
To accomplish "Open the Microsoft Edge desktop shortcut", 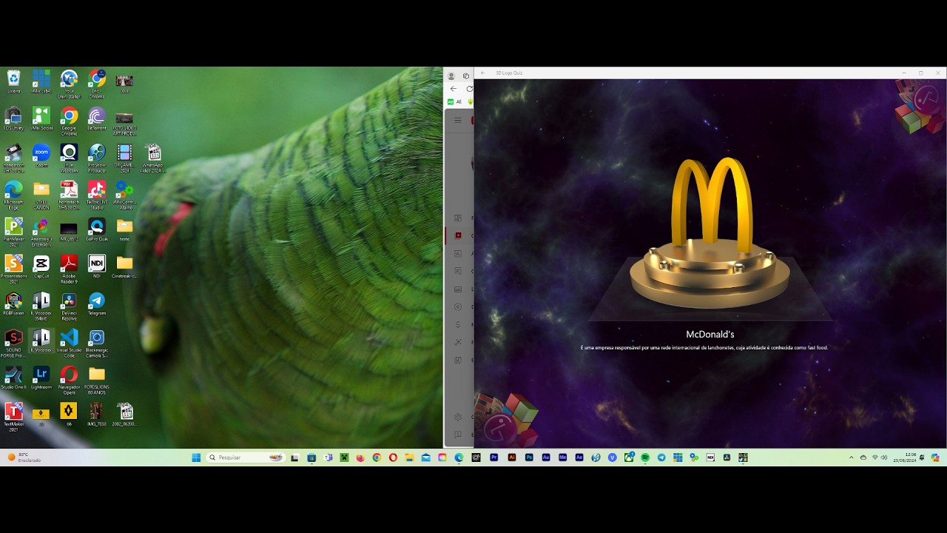I will coord(13,194).
